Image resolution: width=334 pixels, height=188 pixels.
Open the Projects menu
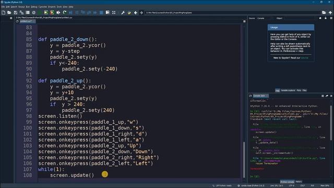(52, 7)
